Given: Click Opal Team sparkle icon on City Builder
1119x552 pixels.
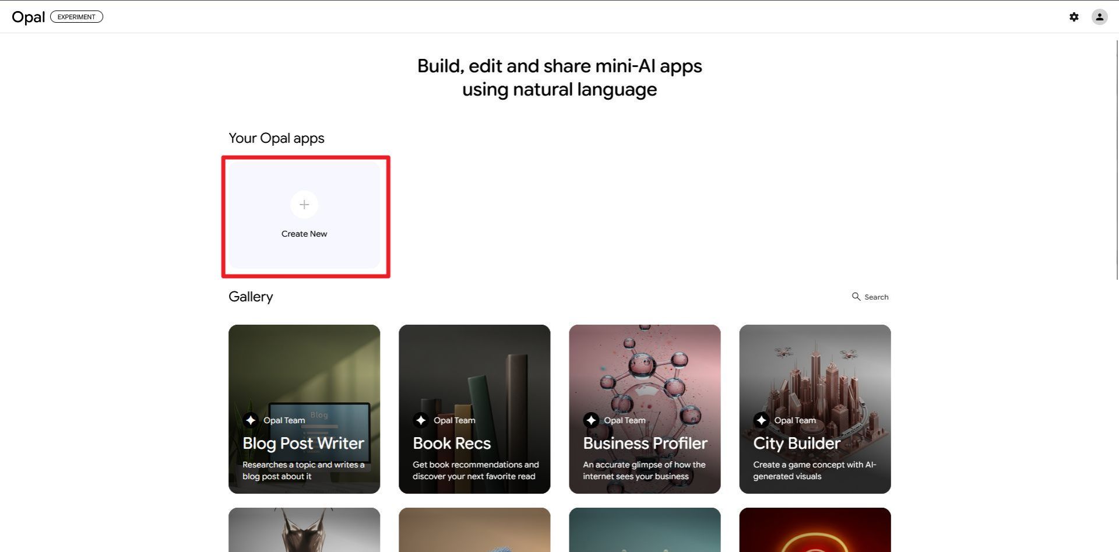Looking at the screenshot, I should pos(761,420).
